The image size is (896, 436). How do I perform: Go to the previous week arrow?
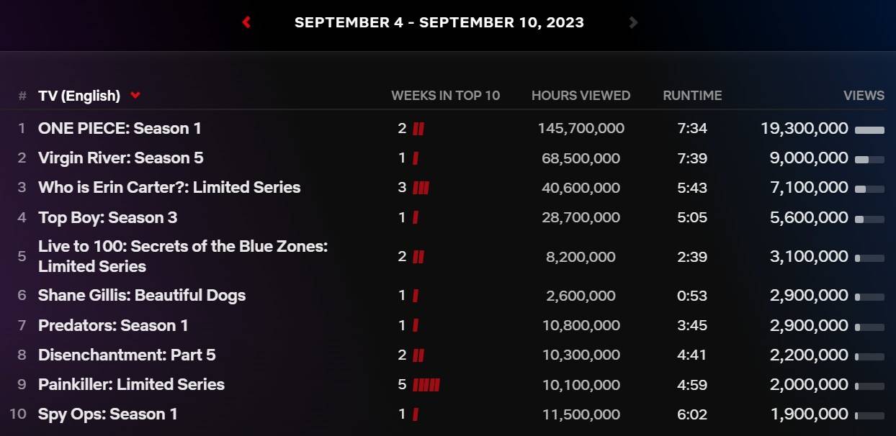(x=246, y=22)
